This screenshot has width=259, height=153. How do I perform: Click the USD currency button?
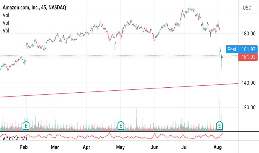pyautogui.click(x=247, y=8)
